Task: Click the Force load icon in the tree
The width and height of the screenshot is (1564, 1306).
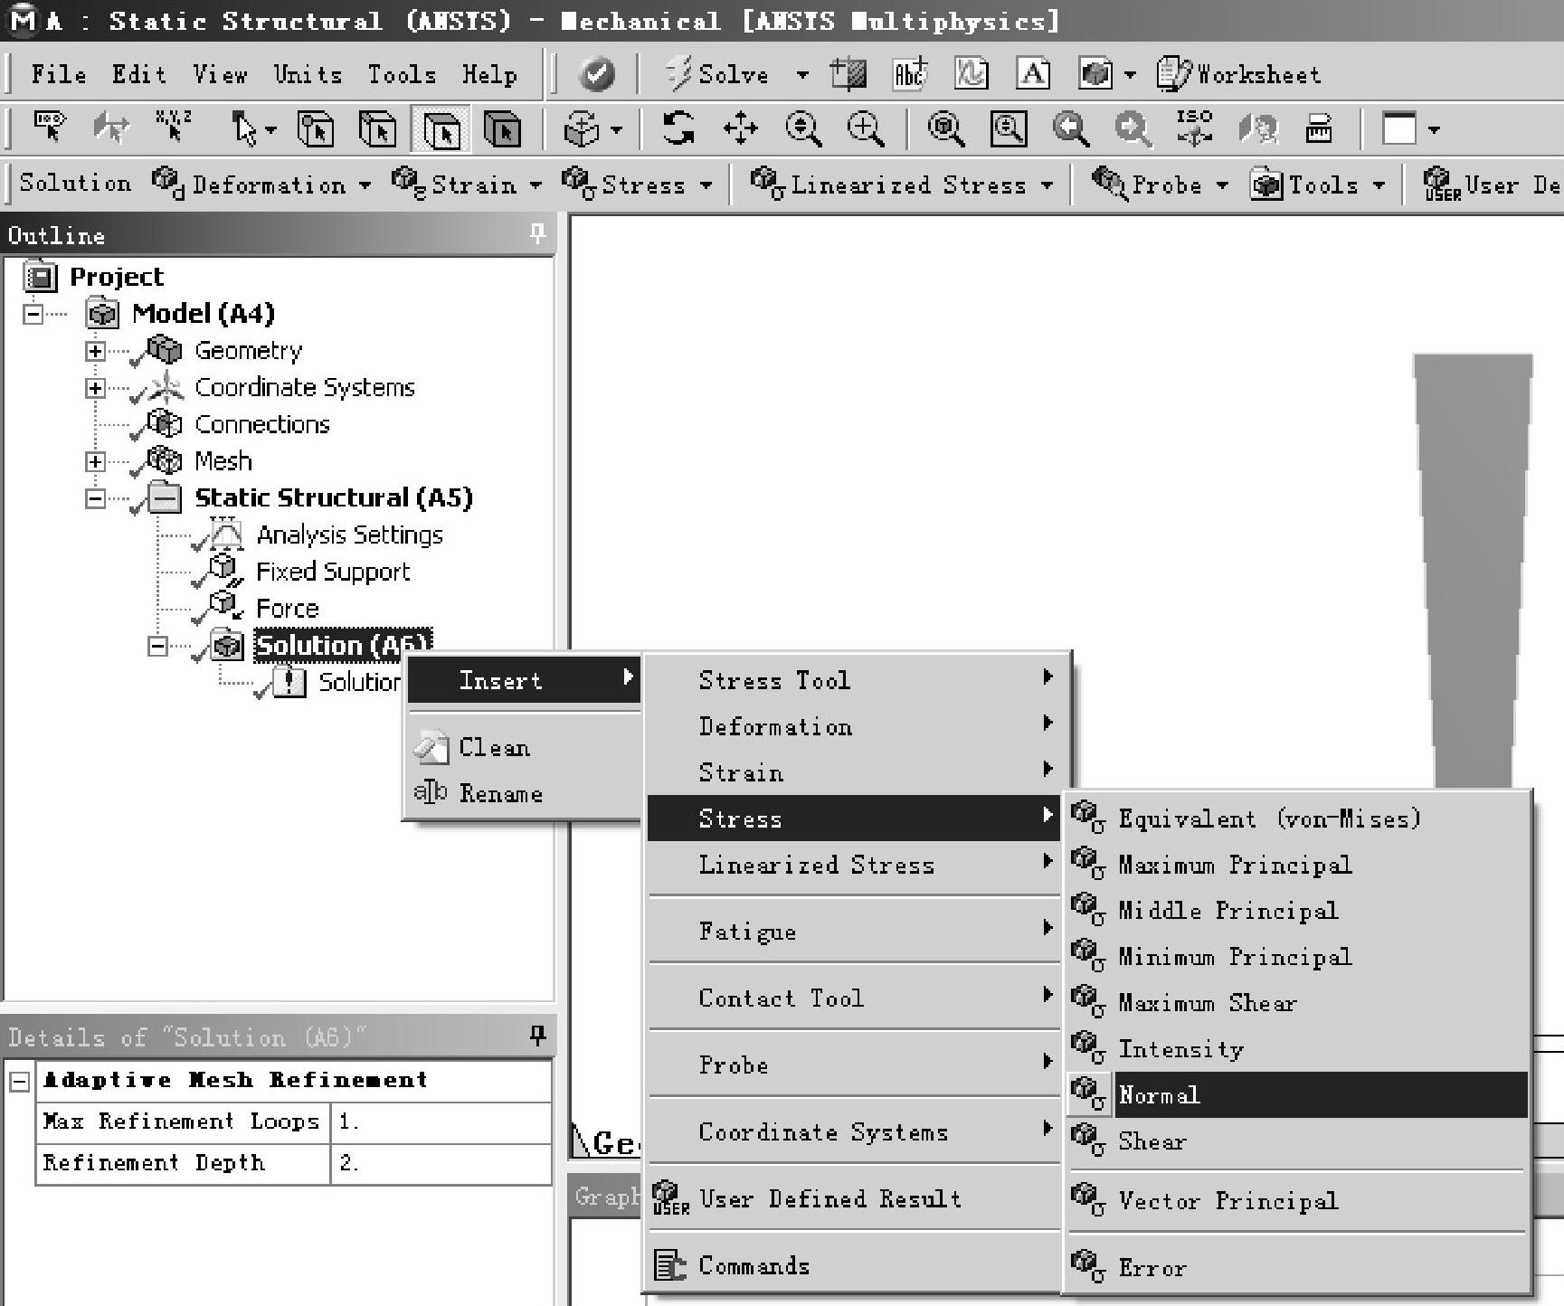Action: point(225,605)
